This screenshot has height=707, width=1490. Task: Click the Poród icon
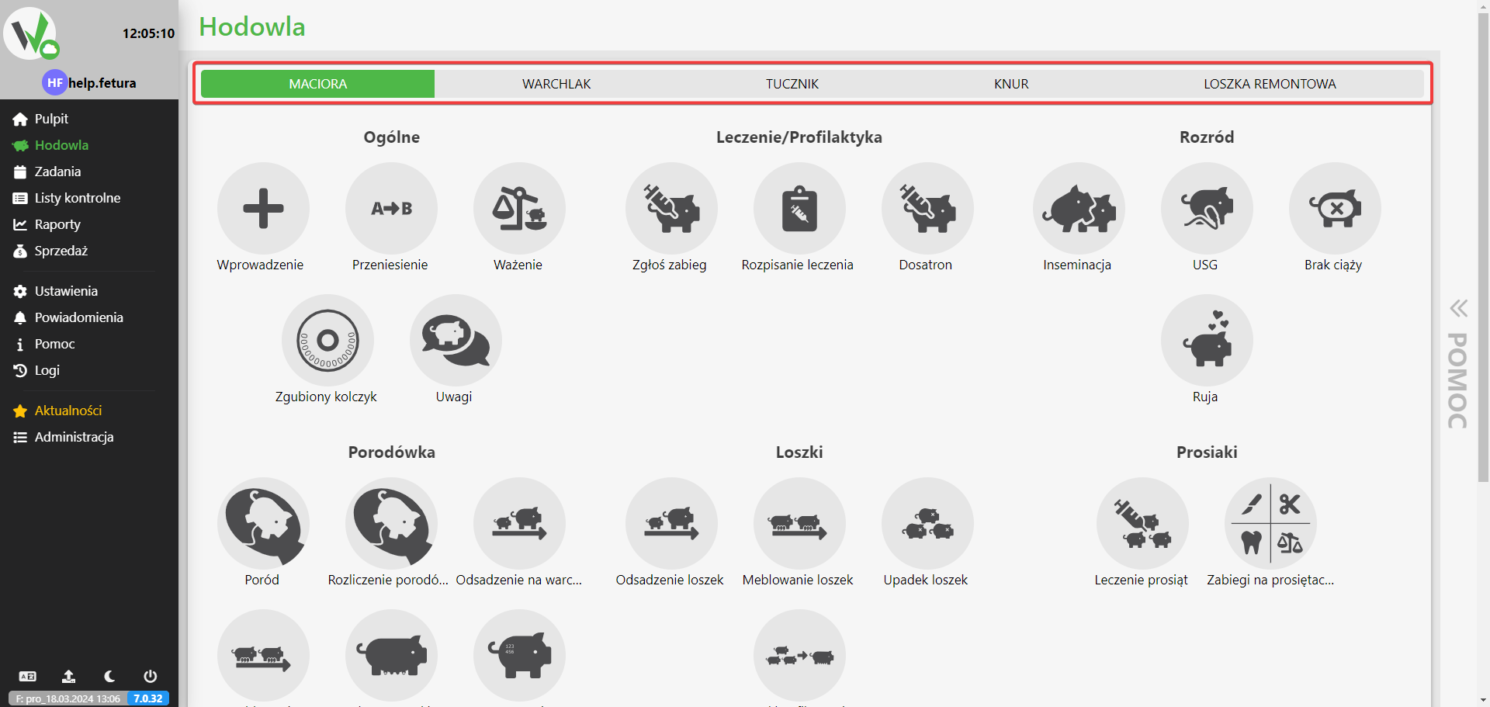coord(263,523)
